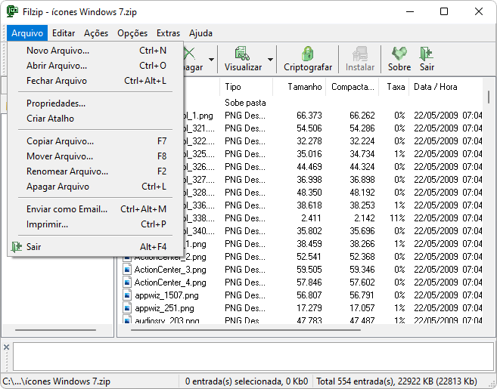Open the Extras menu
The image size is (497, 389).
click(168, 33)
